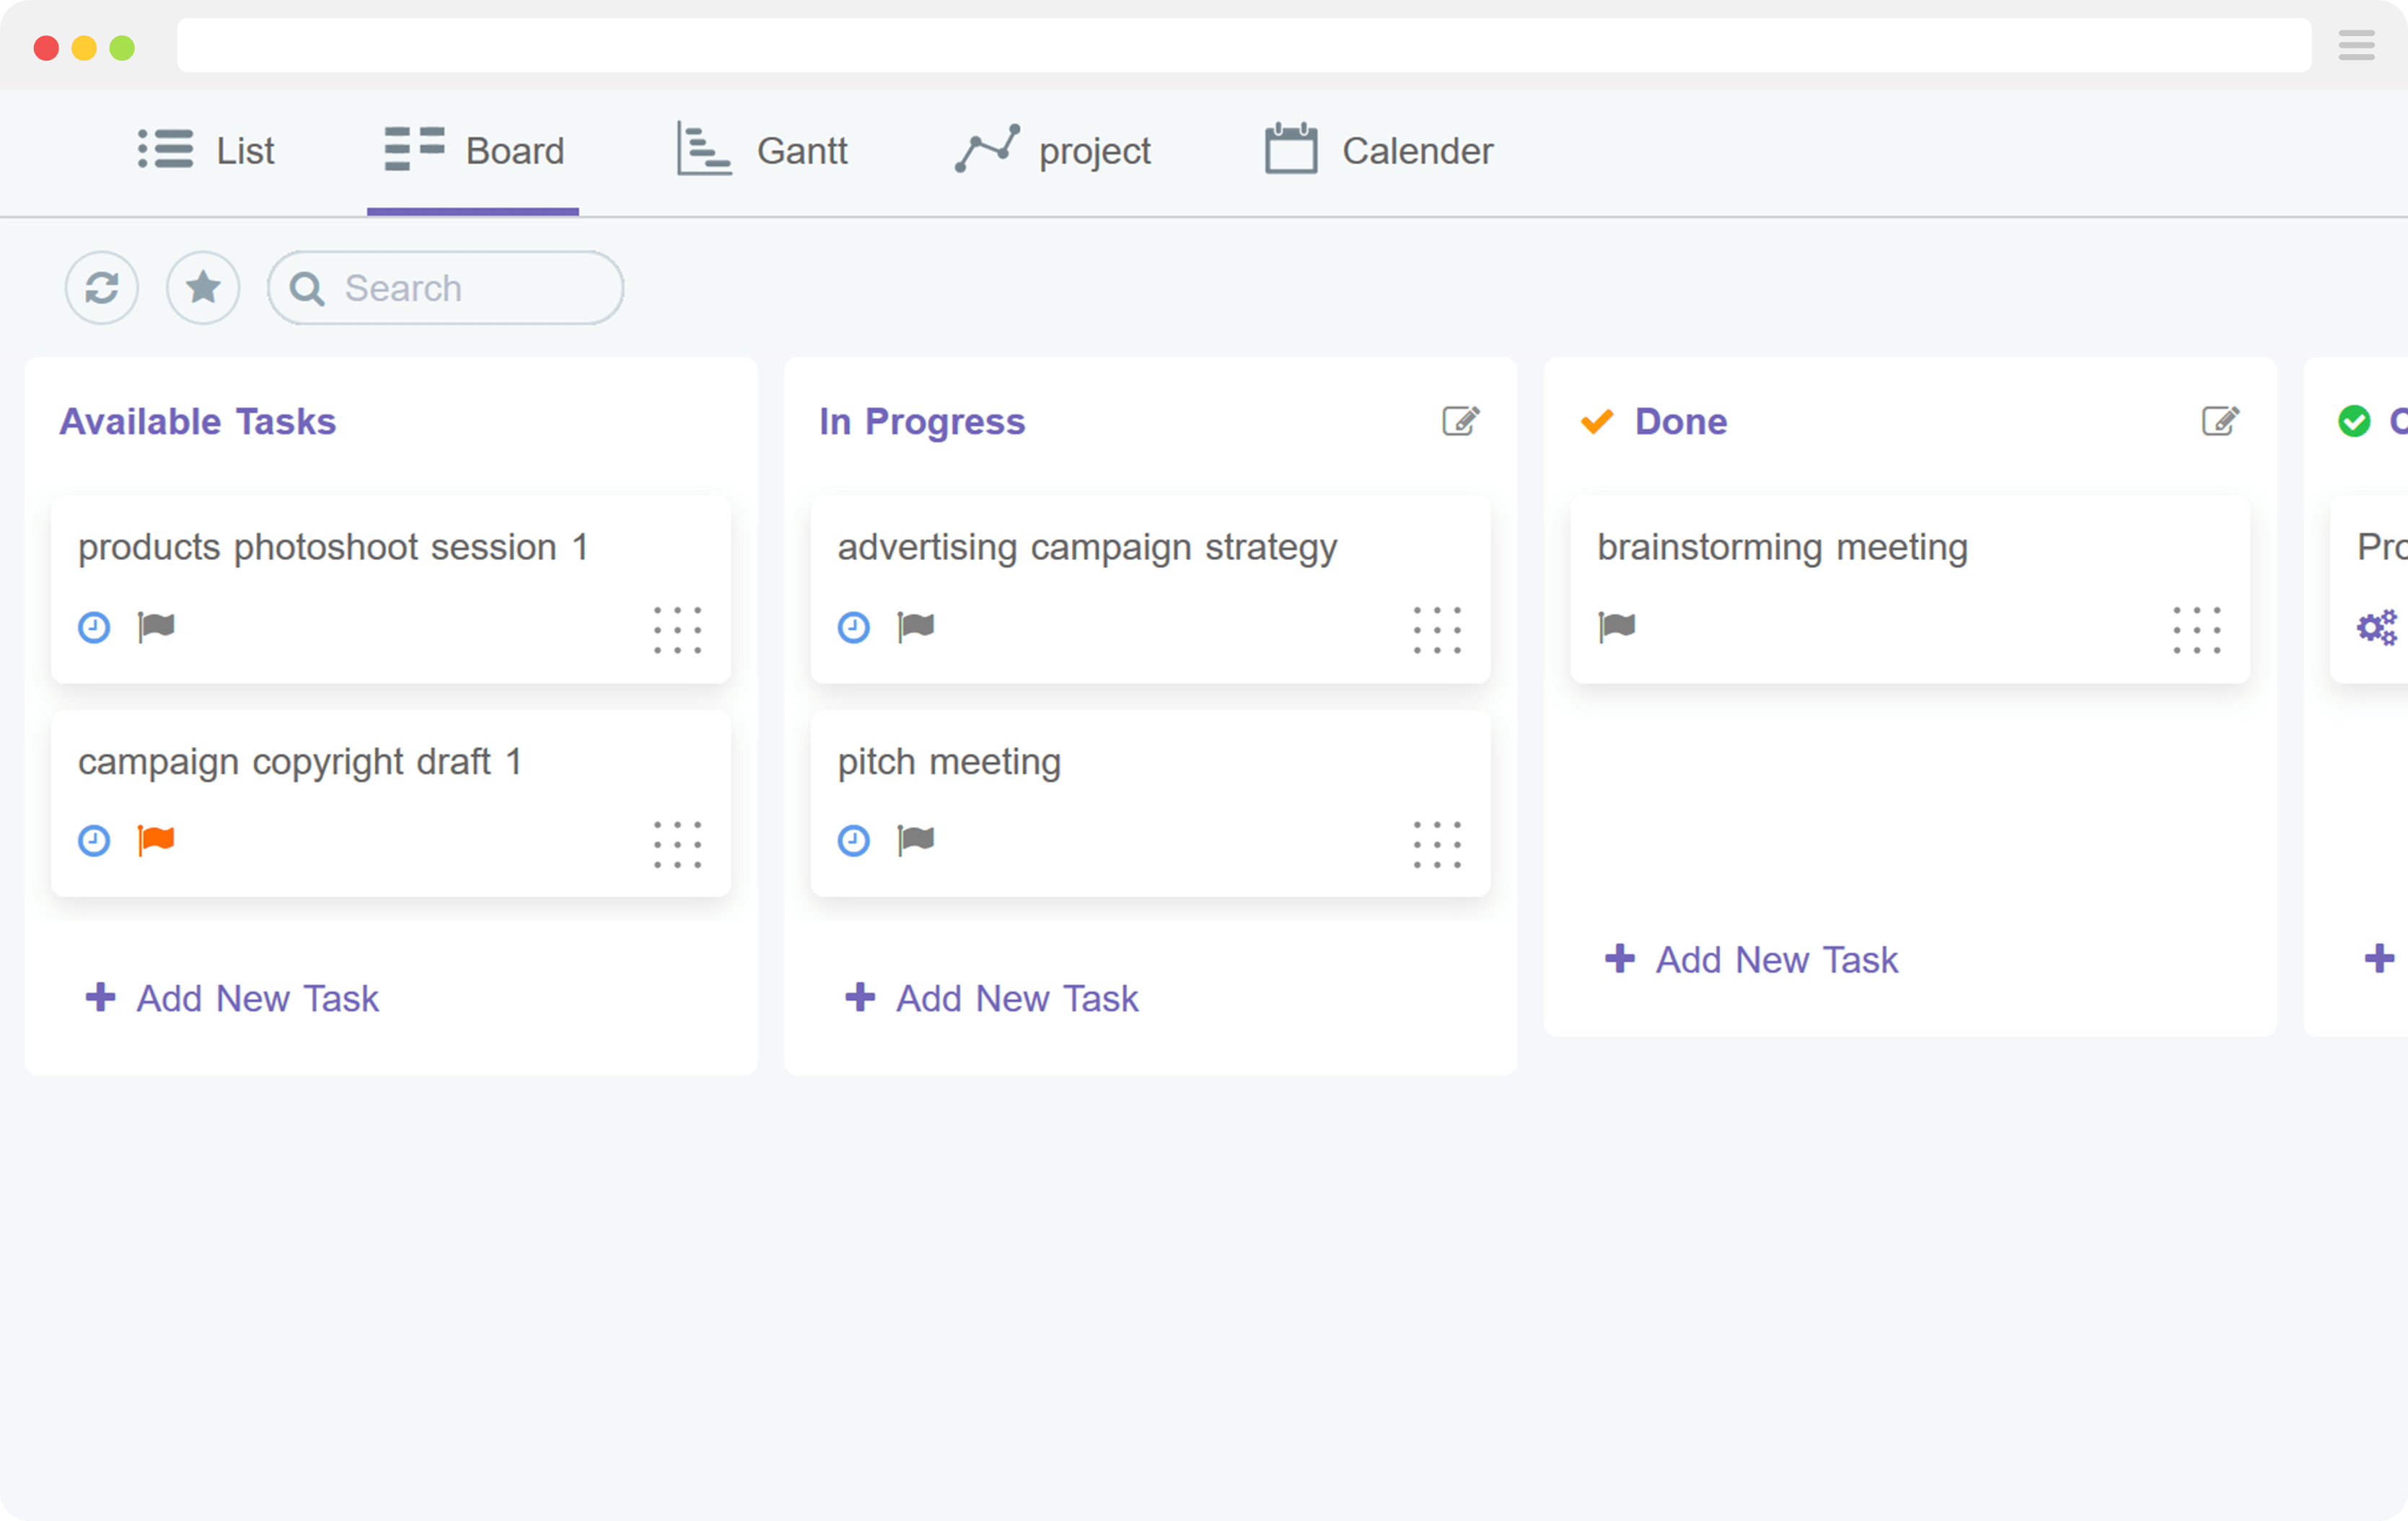Screen dimensions: 2408x1521
Task: Click the edit icon on Done column
Action: coord(2220,421)
